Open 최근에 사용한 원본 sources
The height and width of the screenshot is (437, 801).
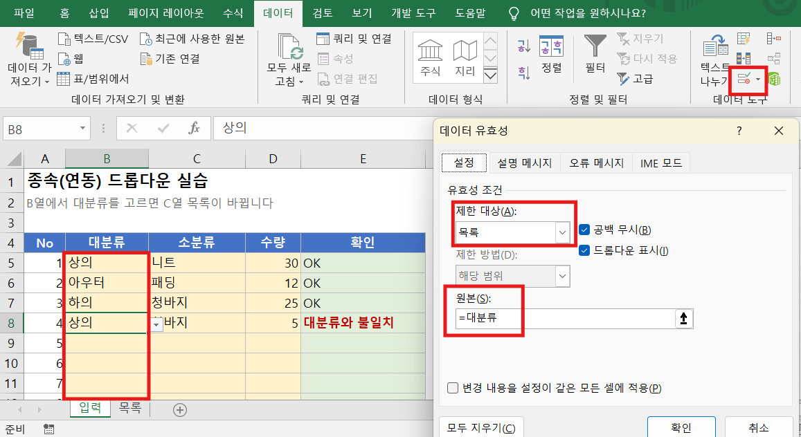[192, 39]
